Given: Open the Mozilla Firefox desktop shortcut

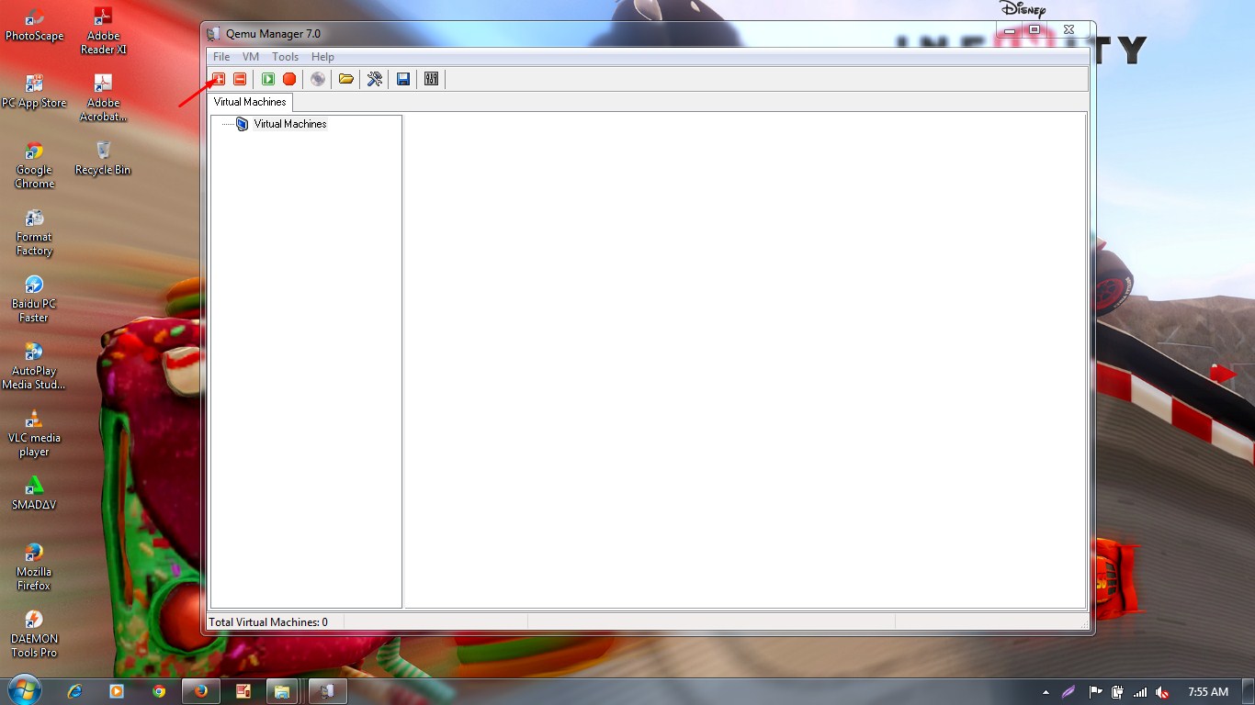Looking at the screenshot, I should (x=34, y=567).
